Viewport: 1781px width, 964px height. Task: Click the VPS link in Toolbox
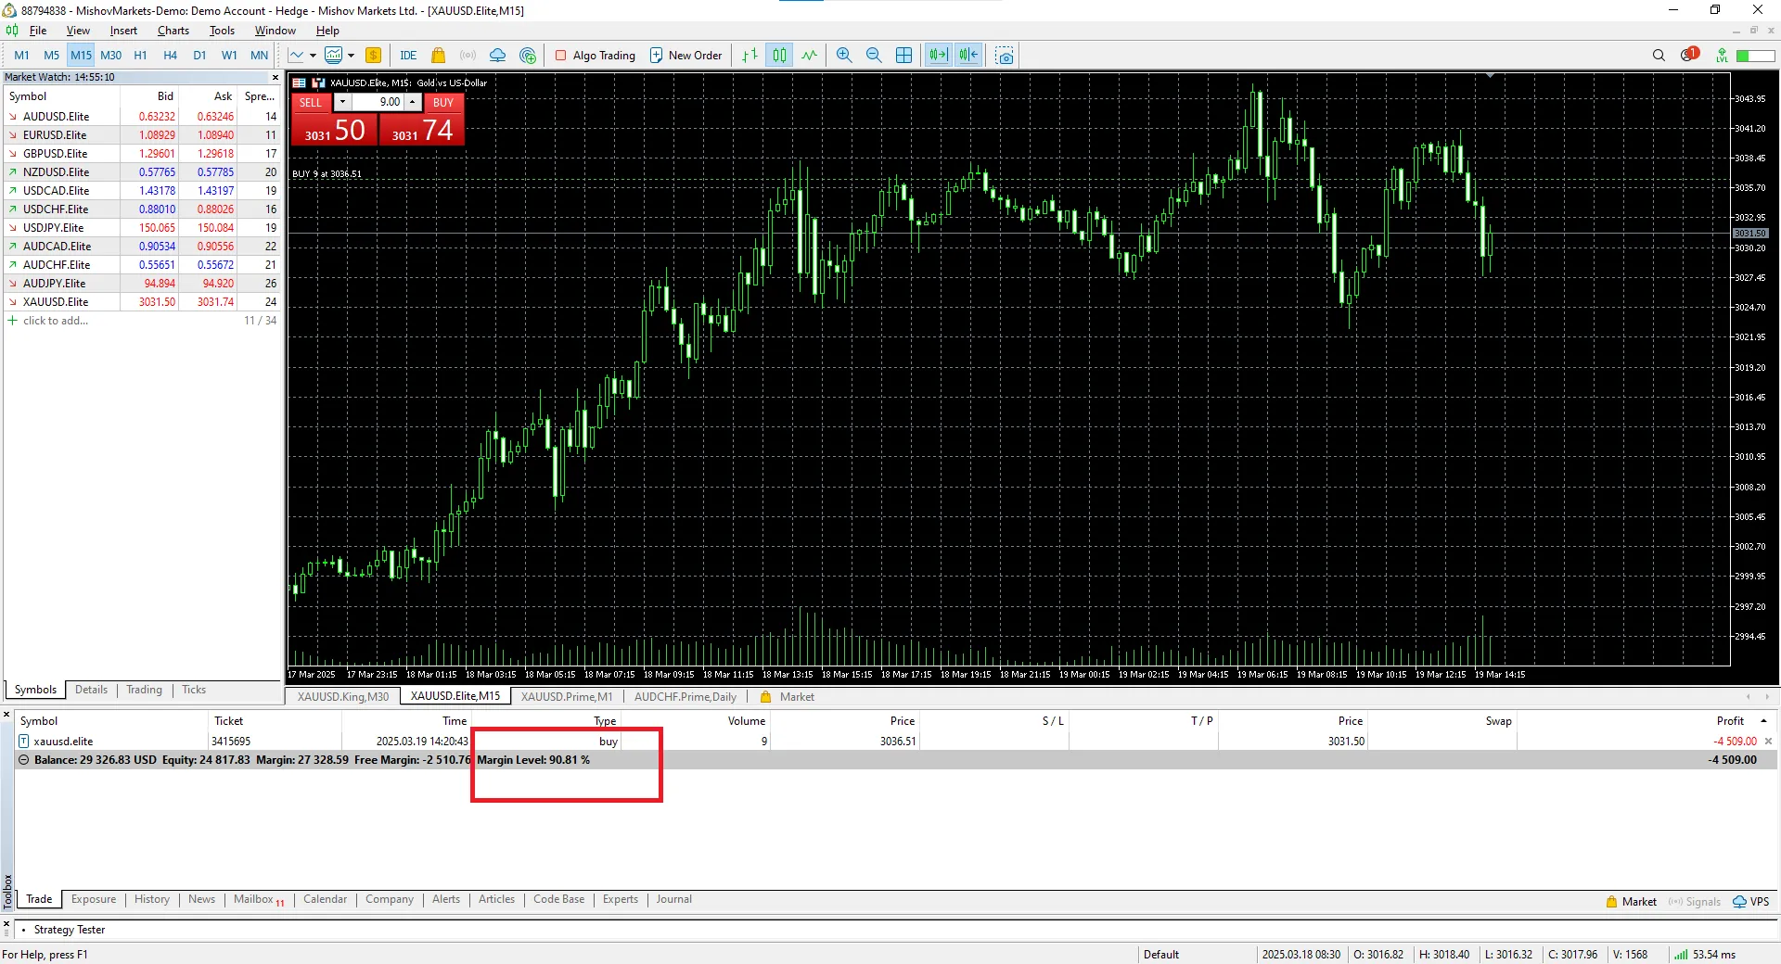click(1751, 902)
